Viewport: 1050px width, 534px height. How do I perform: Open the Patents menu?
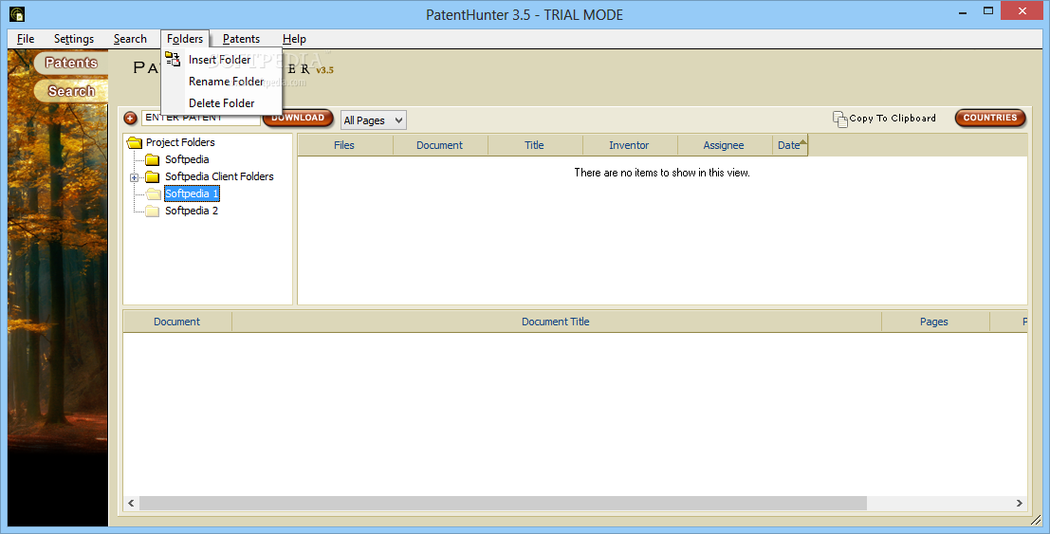[x=241, y=39]
